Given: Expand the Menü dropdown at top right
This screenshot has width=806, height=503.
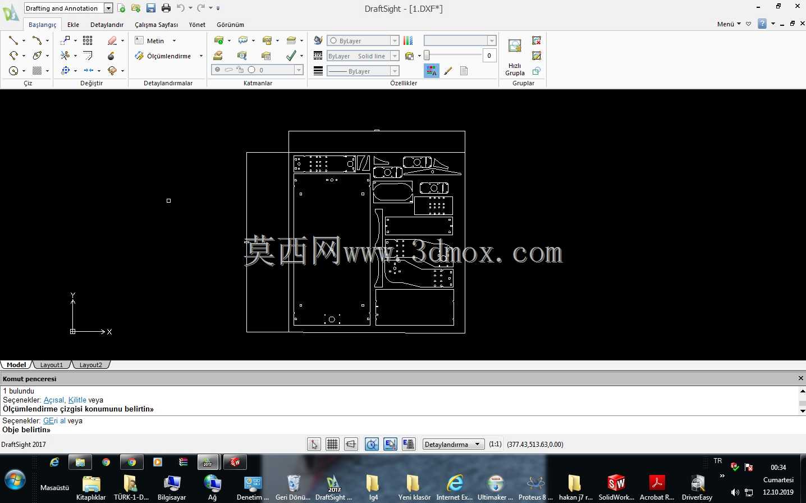Looking at the screenshot, I should click(x=729, y=24).
